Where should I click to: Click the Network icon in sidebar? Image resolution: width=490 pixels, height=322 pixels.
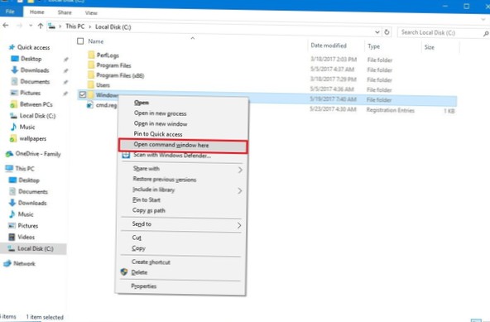tap(7, 263)
